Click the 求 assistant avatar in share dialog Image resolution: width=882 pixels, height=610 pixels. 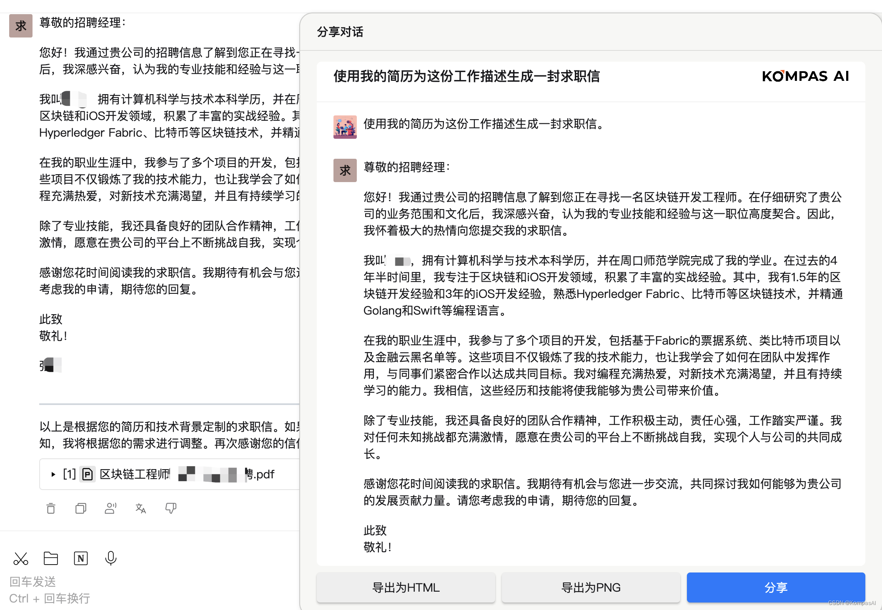click(x=345, y=170)
